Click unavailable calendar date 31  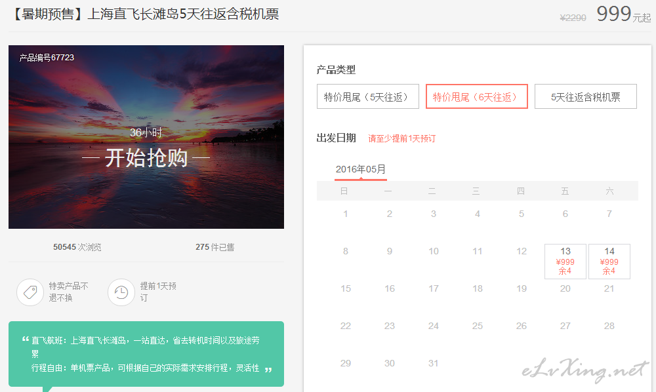pyautogui.click(x=434, y=363)
